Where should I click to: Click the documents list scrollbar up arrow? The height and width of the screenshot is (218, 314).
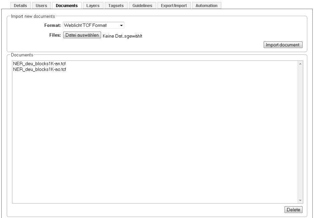click(300, 63)
